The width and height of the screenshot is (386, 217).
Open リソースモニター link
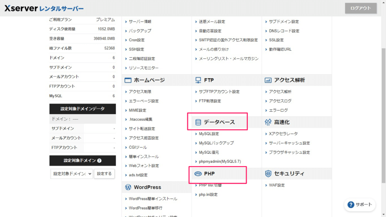tap(144, 68)
